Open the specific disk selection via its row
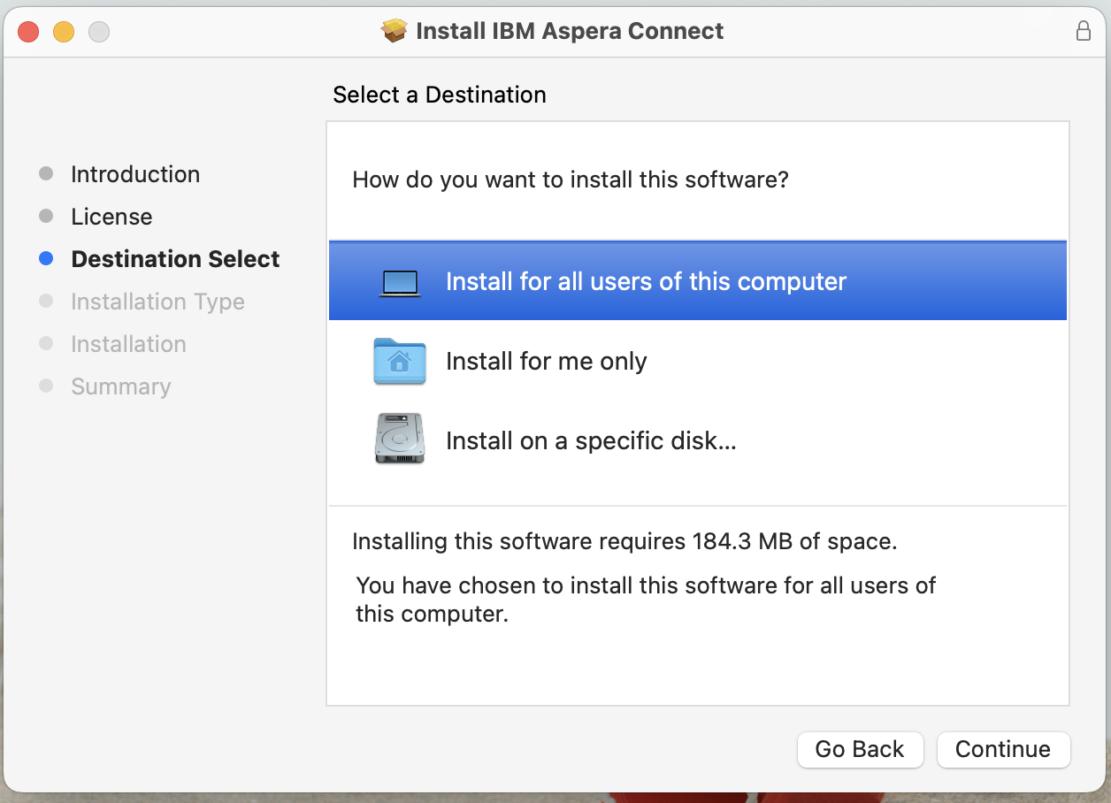The width and height of the screenshot is (1111, 803). (591, 440)
